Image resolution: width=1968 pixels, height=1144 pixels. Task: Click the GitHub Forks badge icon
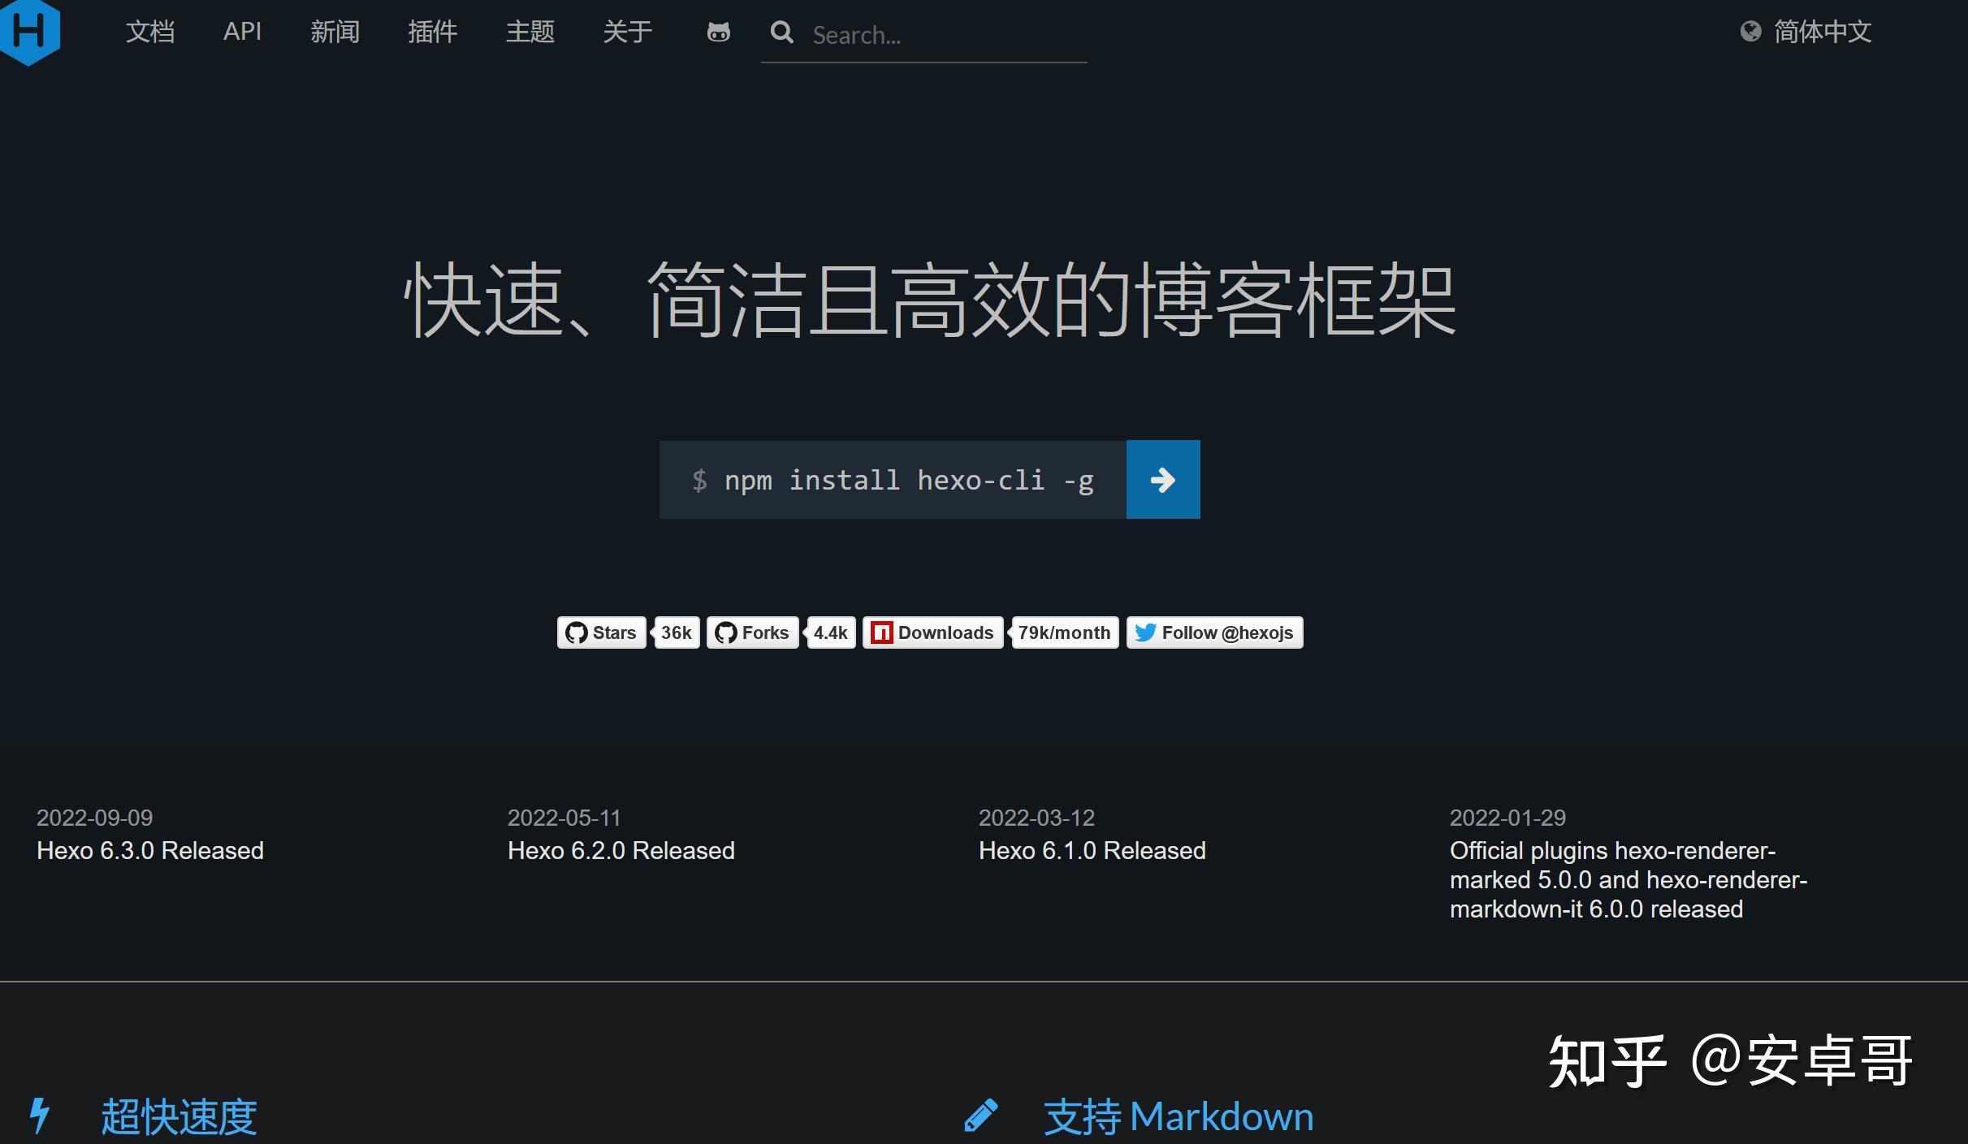click(x=728, y=632)
